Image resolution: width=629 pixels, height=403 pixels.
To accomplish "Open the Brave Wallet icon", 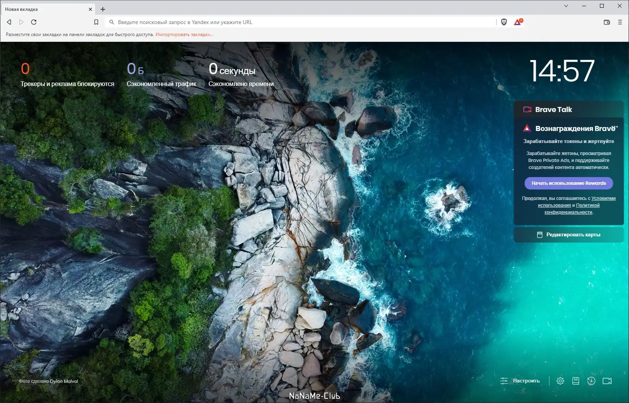I will click(607, 22).
